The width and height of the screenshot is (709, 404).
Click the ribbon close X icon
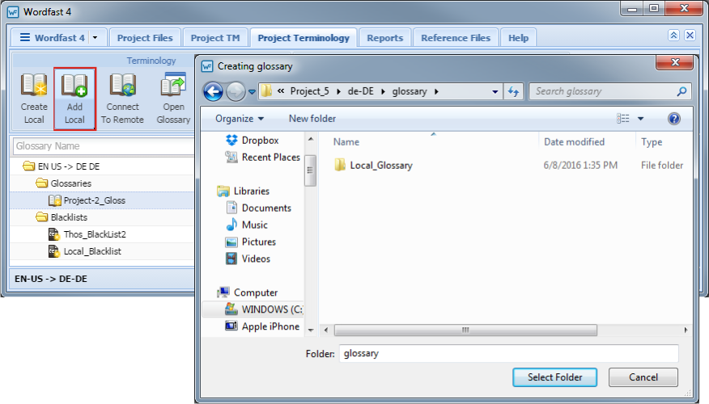(690, 36)
